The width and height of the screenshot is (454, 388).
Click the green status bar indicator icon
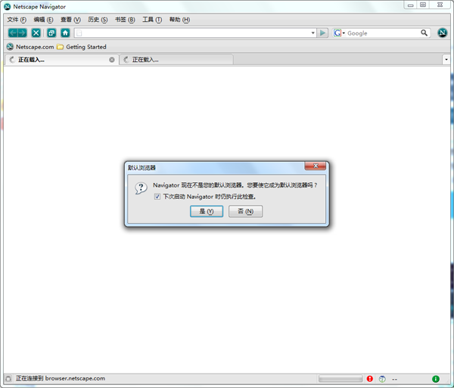coord(436,379)
